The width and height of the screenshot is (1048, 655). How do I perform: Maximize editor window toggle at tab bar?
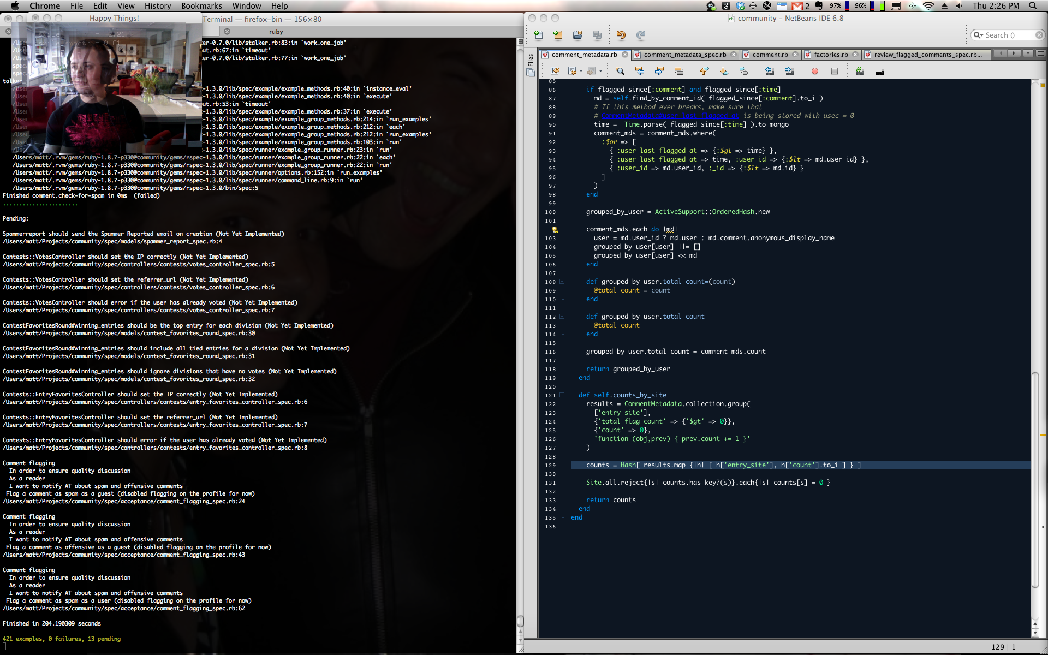[1040, 53]
